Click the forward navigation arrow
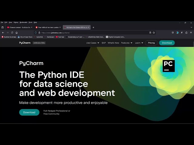 8,33
